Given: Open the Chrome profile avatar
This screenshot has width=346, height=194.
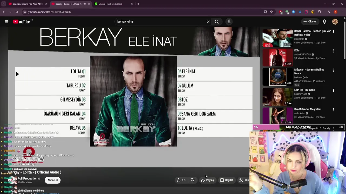Looking at the screenshot, I should pyautogui.click(x=335, y=12).
